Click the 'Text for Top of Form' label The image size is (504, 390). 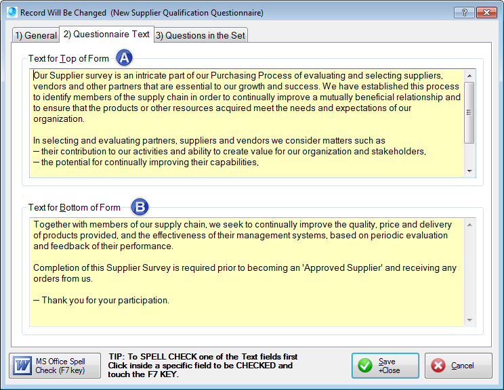(x=68, y=59)
